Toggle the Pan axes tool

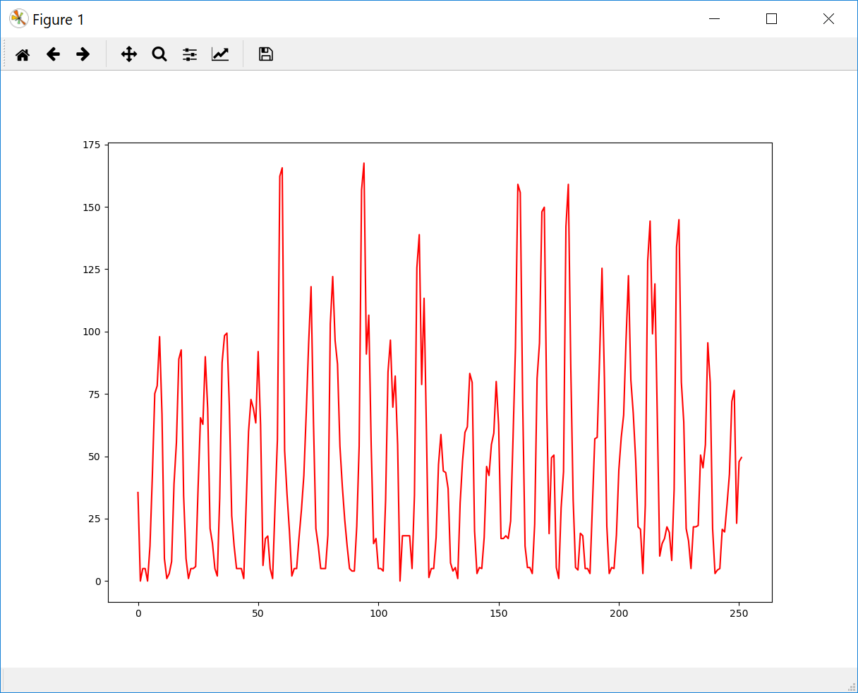pos(128,54)
